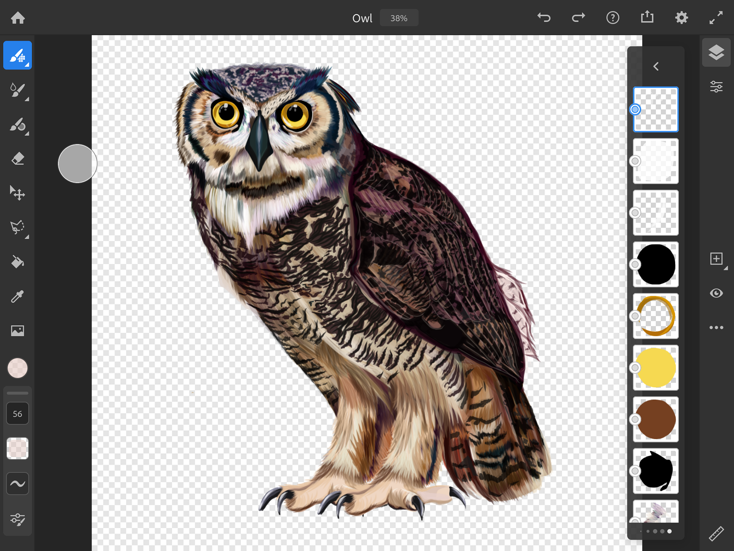
Task: Open the share/export button
Action: pyautogui.click(x=647, y=18)
